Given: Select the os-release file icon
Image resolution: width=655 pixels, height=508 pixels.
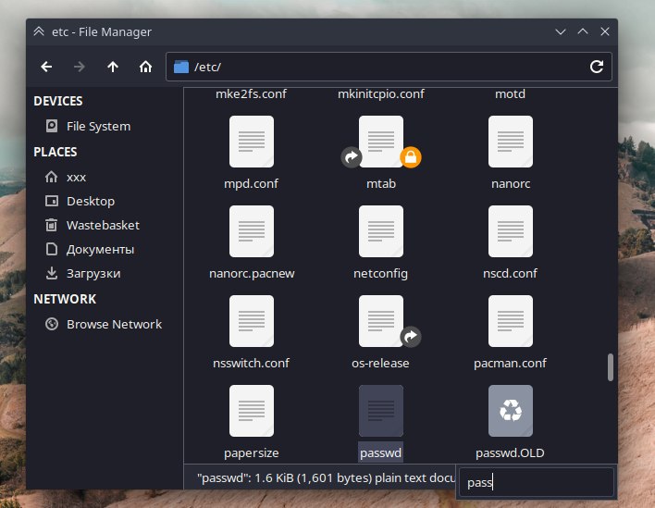Looking at the screenshot, I should click(381, 321).
